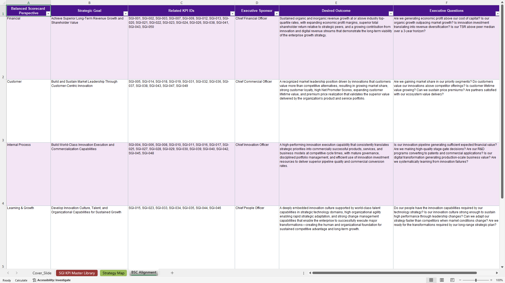
Task: Select the Chief Financial Officer cell
Action: tap(257, 48)
